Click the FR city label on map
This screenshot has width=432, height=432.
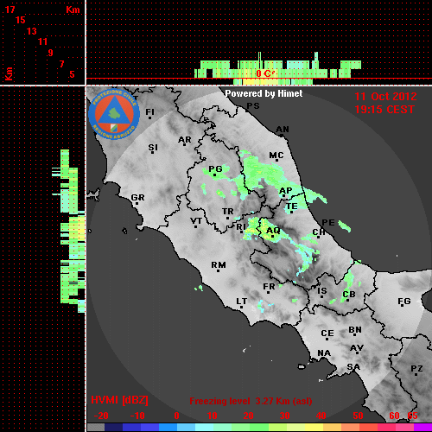(269, 287)
